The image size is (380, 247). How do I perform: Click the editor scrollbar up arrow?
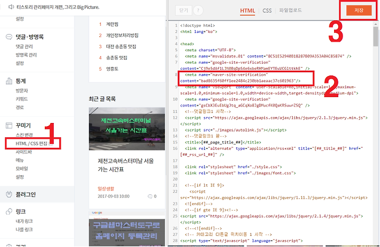(376, 24)
